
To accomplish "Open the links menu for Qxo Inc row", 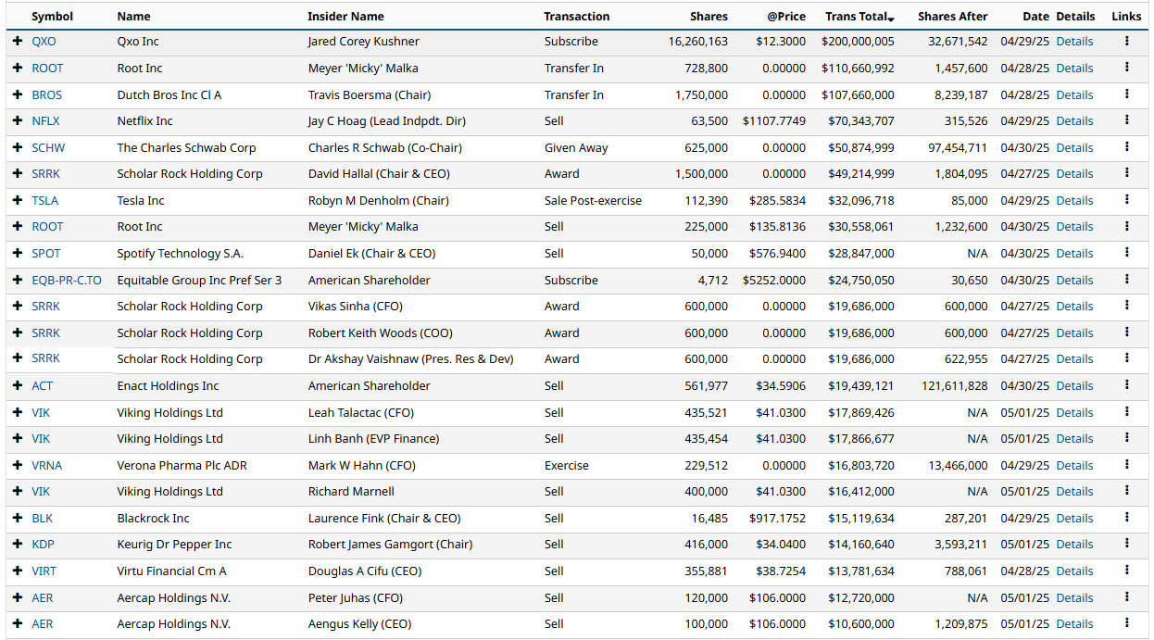I will [1126, 41].
